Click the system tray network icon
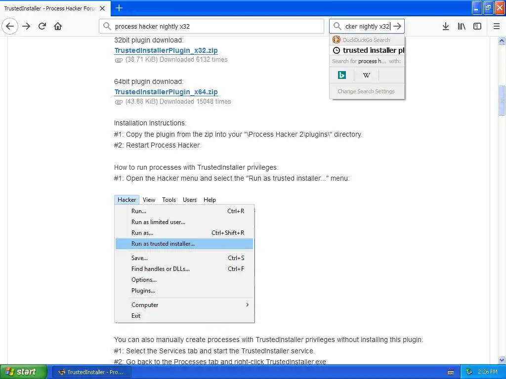 [x=469, y=372]
